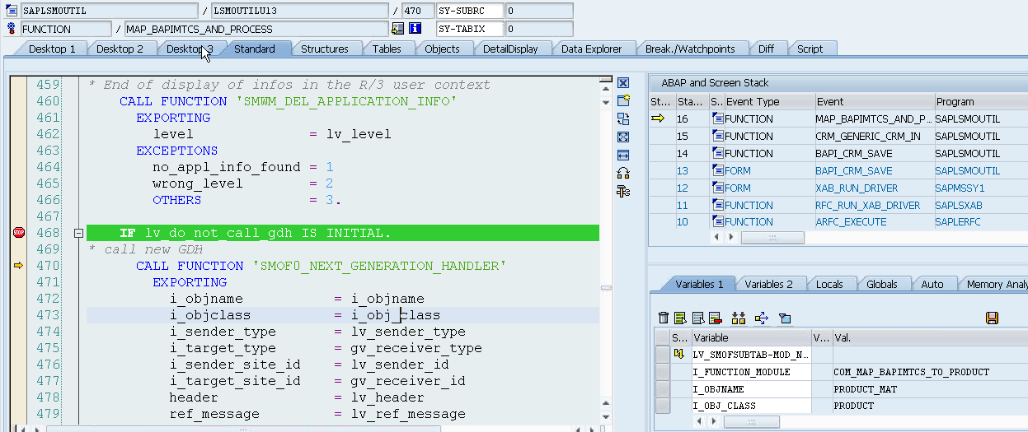Viewport: 1028px width, 432px height.
Task: Open the Break./Watchpoints tab
Action: 690,49
